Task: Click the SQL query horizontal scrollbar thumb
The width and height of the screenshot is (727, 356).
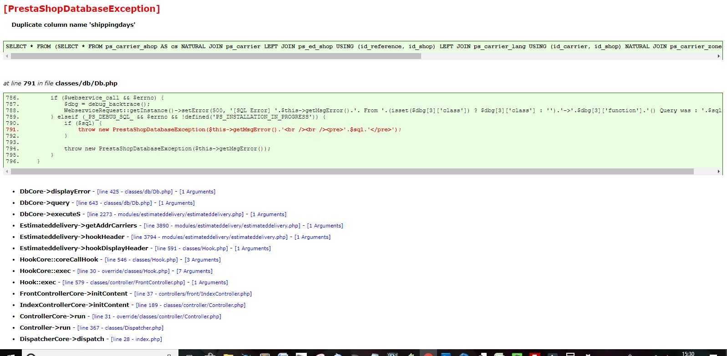Action: point(216,56)
